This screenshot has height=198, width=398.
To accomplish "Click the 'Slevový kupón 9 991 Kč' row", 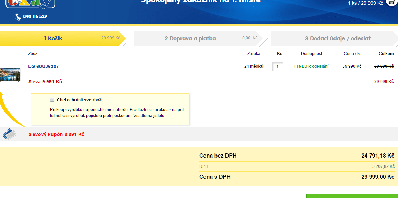I will click(199, 134).
